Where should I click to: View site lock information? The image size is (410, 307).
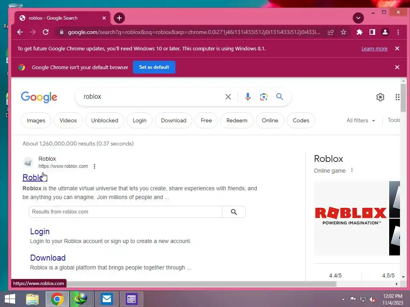[61, 32]
